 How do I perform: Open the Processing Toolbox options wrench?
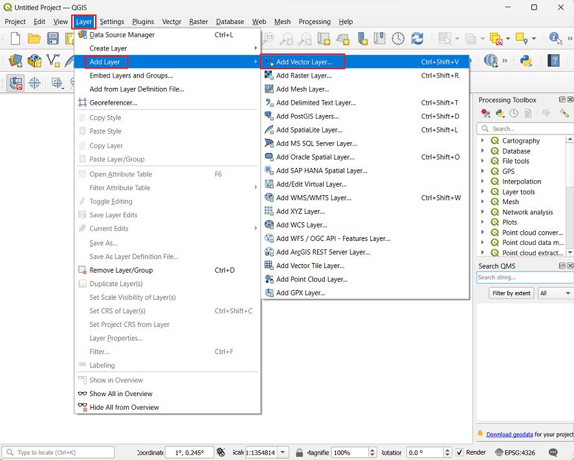click(564, 114)
